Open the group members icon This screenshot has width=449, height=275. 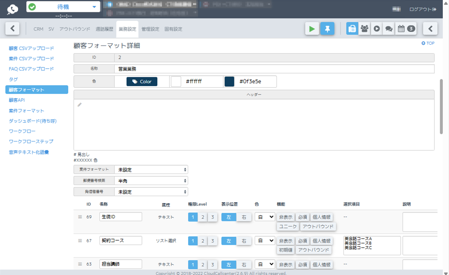[364, 29]
